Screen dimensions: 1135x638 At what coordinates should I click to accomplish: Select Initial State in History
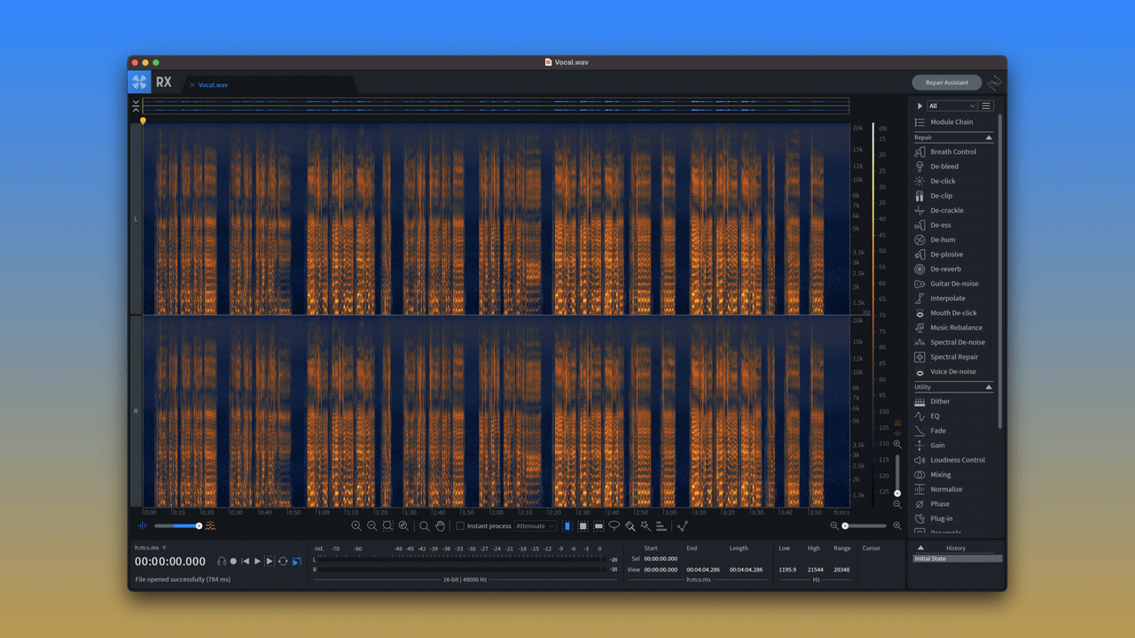tap(958, 558)
